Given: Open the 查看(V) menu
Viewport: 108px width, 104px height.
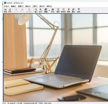Looking at the screenshot, I should coord(21,6).
